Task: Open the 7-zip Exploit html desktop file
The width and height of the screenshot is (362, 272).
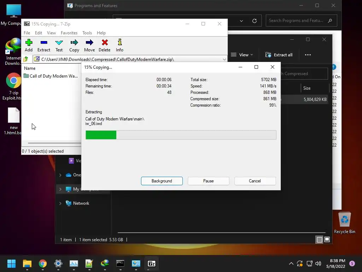Action: [13, 86]
